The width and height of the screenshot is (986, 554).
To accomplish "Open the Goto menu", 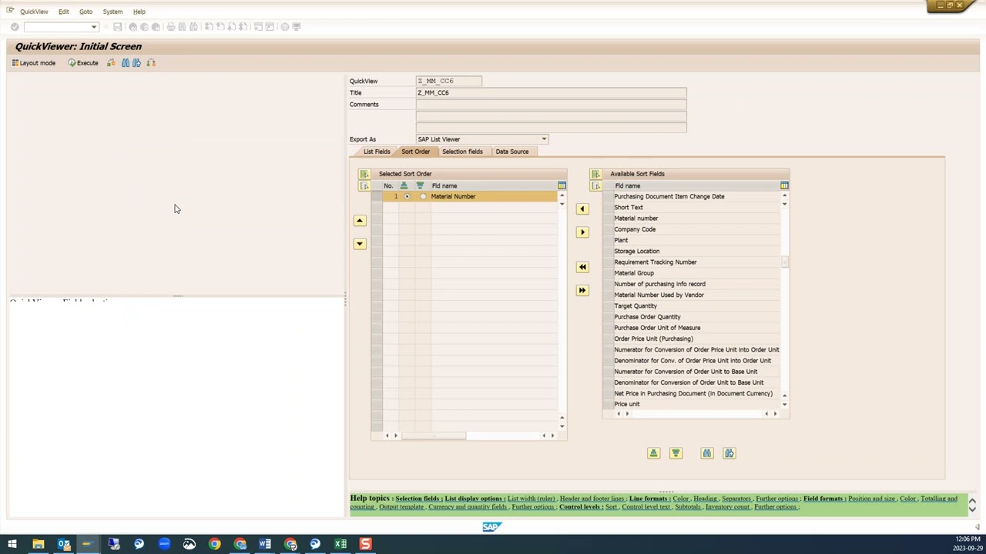I will coord(86,12).
